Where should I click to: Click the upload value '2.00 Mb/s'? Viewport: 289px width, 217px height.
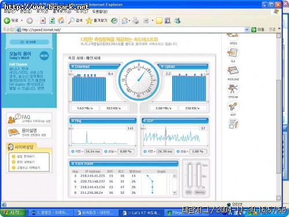(164, 108)
